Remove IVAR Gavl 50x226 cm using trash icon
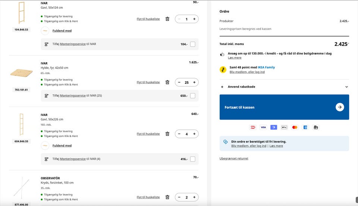Viewport: 358px width, 206px height. click(167, 134)
